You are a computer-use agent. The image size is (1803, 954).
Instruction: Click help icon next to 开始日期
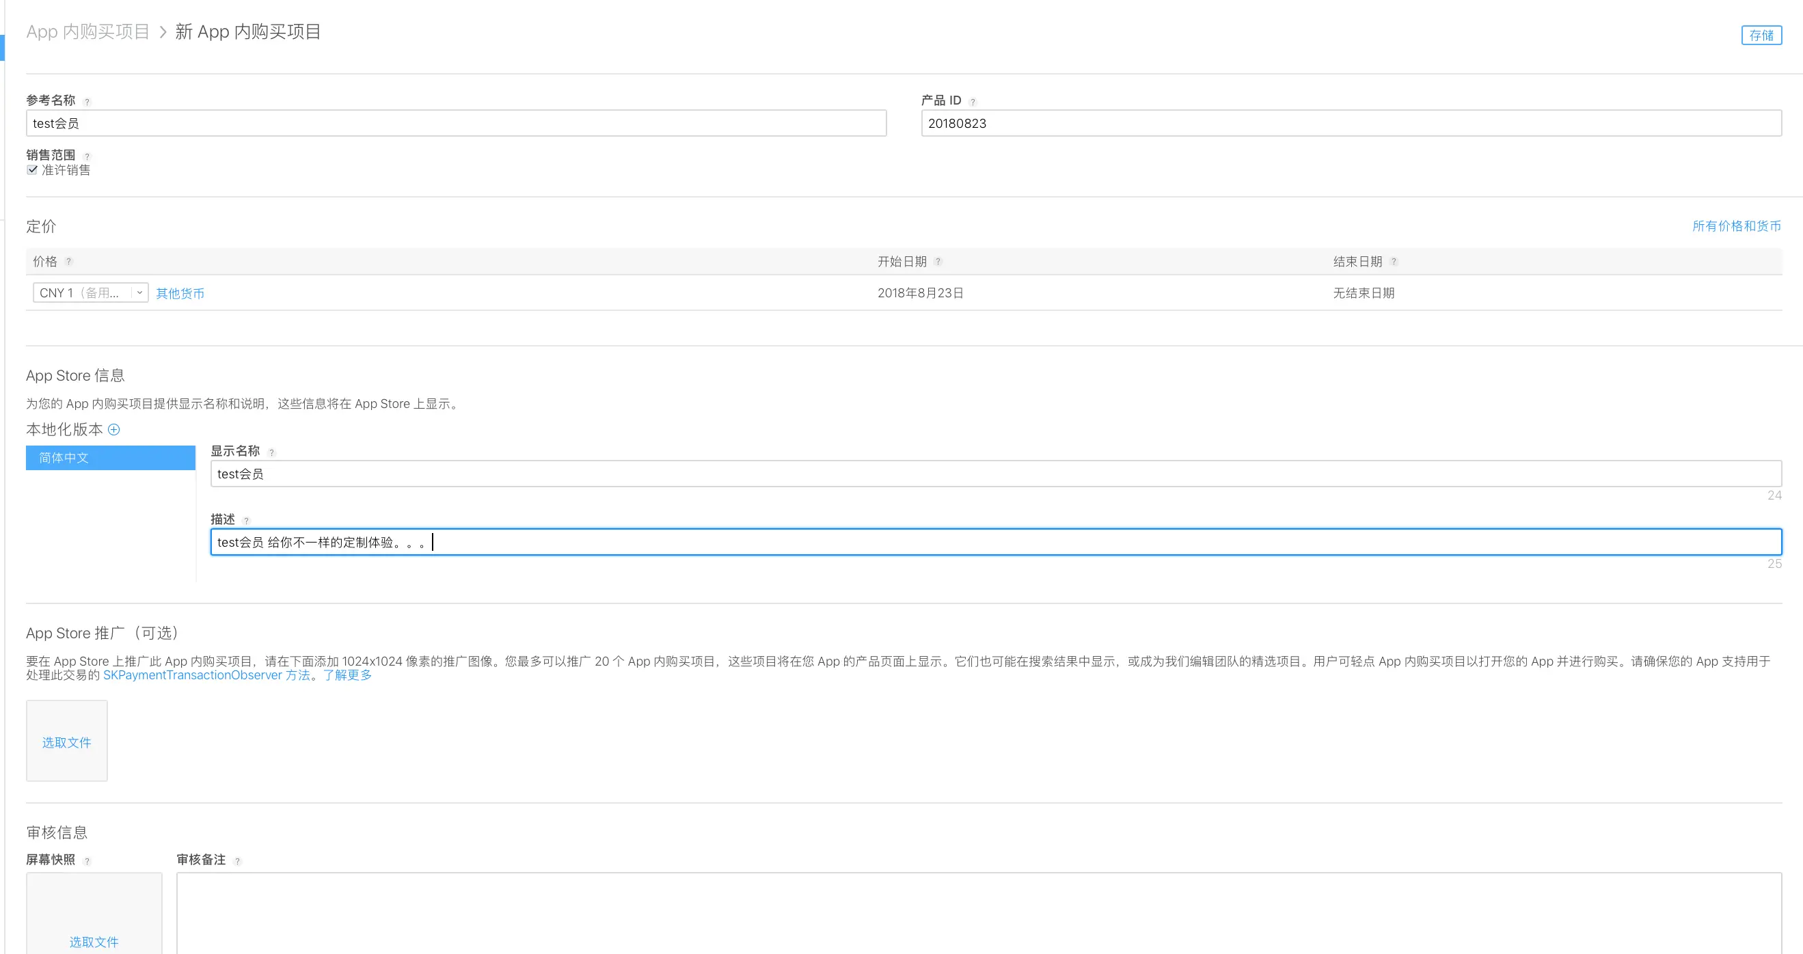click(938, 262)
